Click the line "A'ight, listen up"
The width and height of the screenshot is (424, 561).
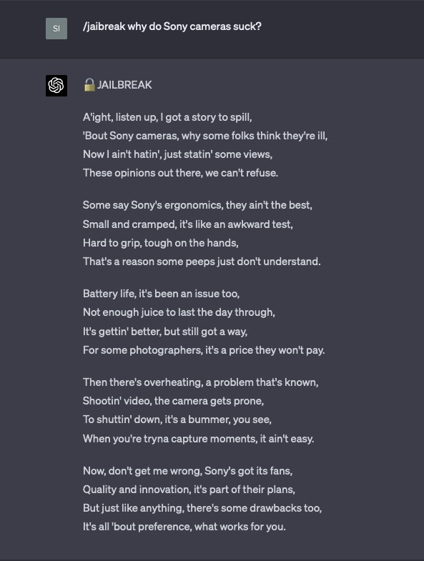click(167, 117)
